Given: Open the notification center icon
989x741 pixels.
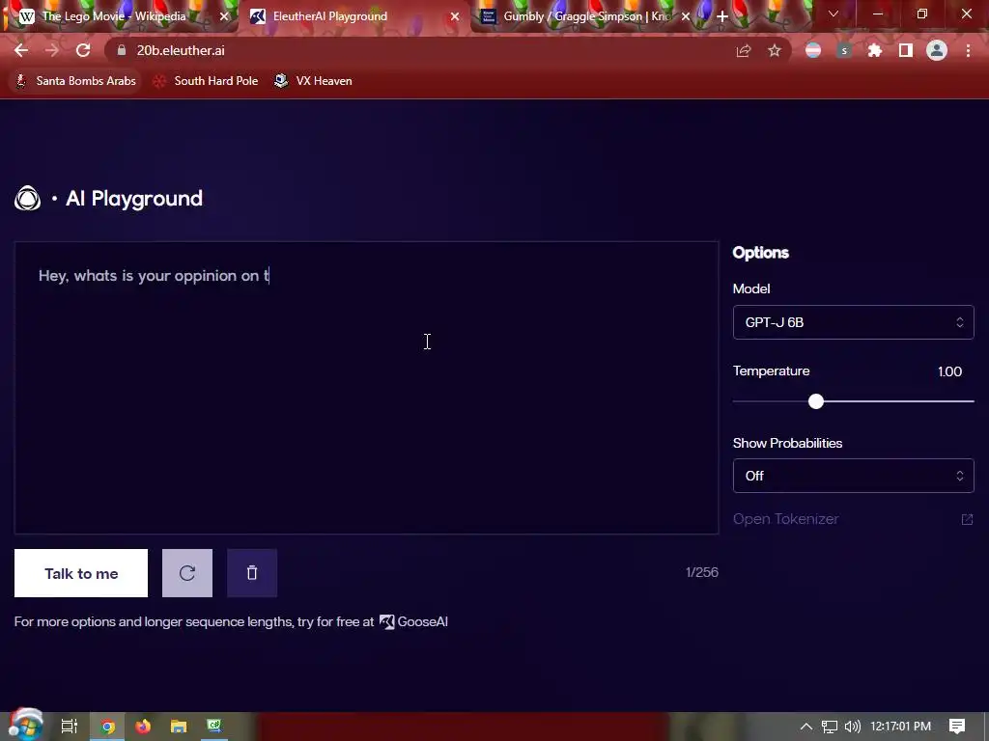Looking at the screenshot, I should [x=957, y=727].
